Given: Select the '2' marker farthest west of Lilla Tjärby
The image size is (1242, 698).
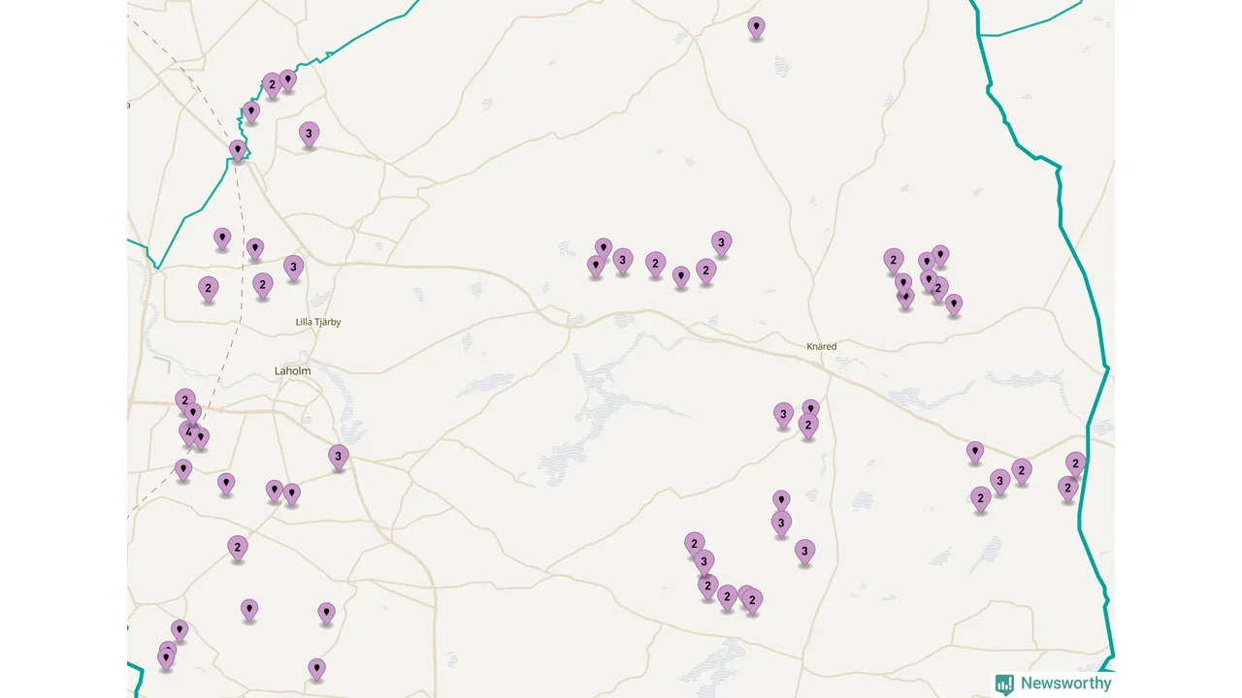Looking at the screenshot, I should pyautogui.click(x=208, y=288).
